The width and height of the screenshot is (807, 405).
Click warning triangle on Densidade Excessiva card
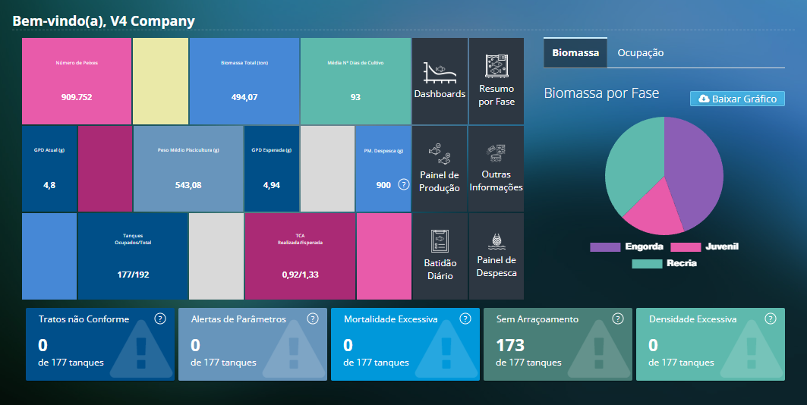click(752, 350)
